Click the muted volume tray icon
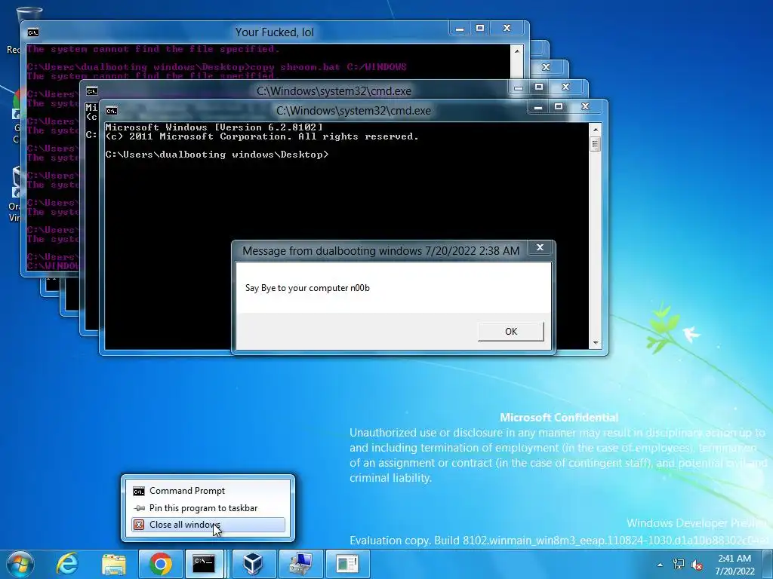 click(697, 565)
